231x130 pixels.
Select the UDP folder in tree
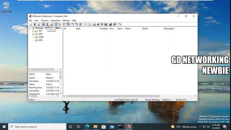[x=40, y=34]
